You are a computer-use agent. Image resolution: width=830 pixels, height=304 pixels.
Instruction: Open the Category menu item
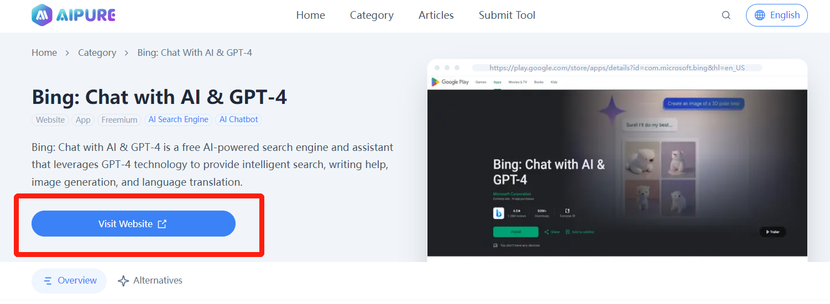tap(372, 15)
